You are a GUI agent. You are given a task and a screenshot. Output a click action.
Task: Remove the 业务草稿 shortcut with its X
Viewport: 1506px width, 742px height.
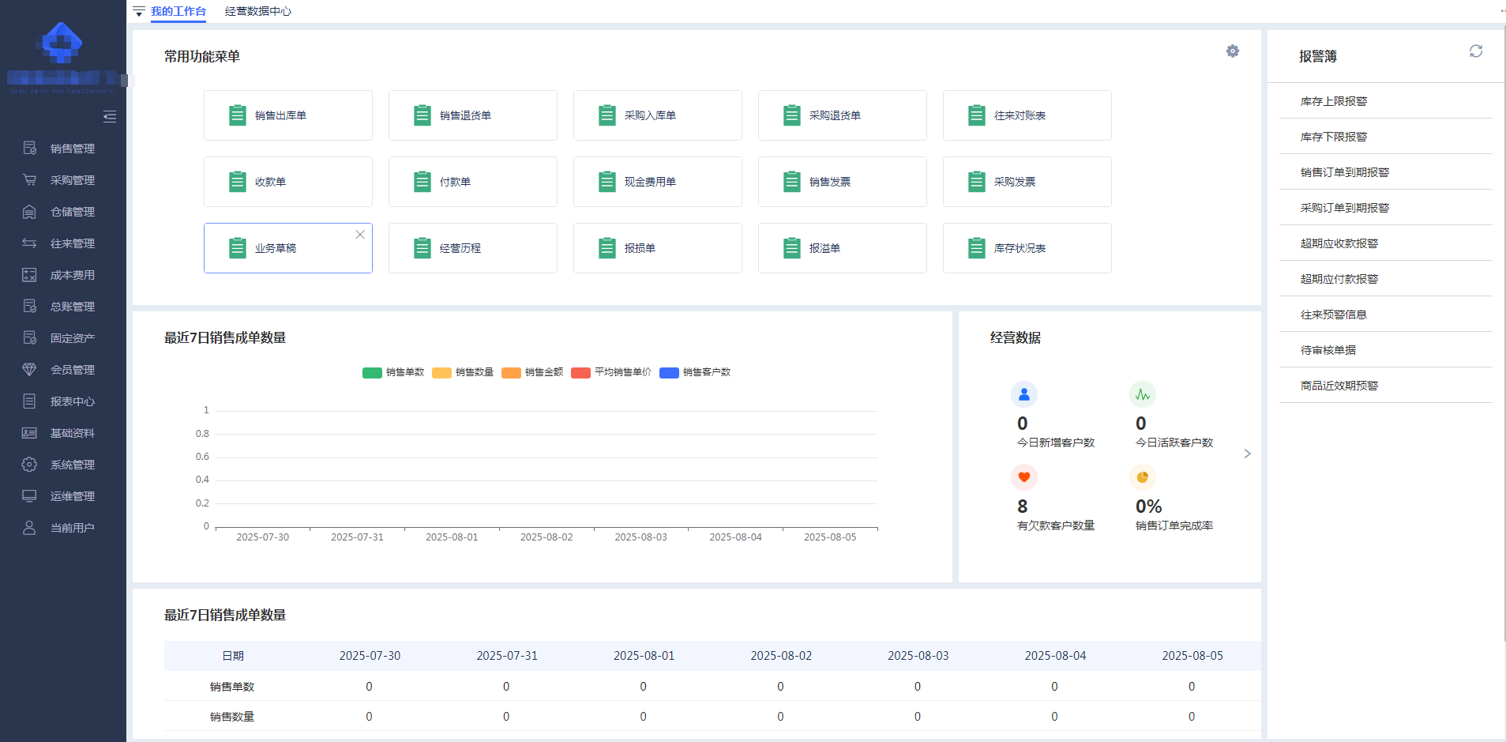(360, 235)
